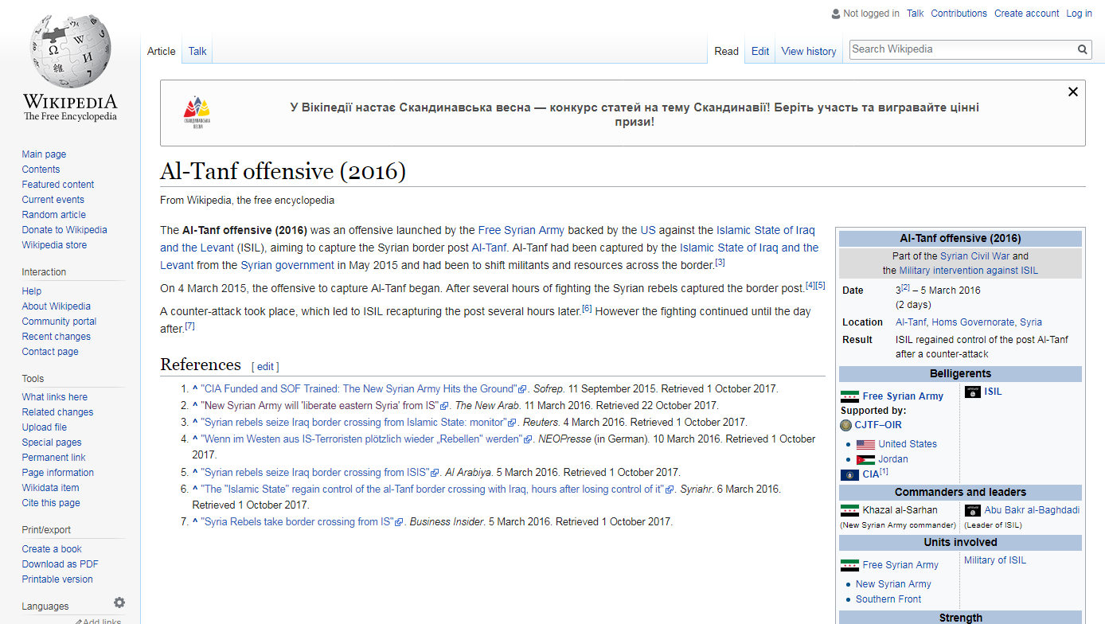The image size is (1105, 624).
Task: Open Military of ISIL link
Action: pos(995,560)
